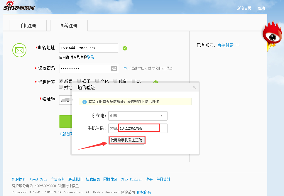Focus the 手机号码 phone number field
The width and height of the screenshot is (284, 196).
138,128
